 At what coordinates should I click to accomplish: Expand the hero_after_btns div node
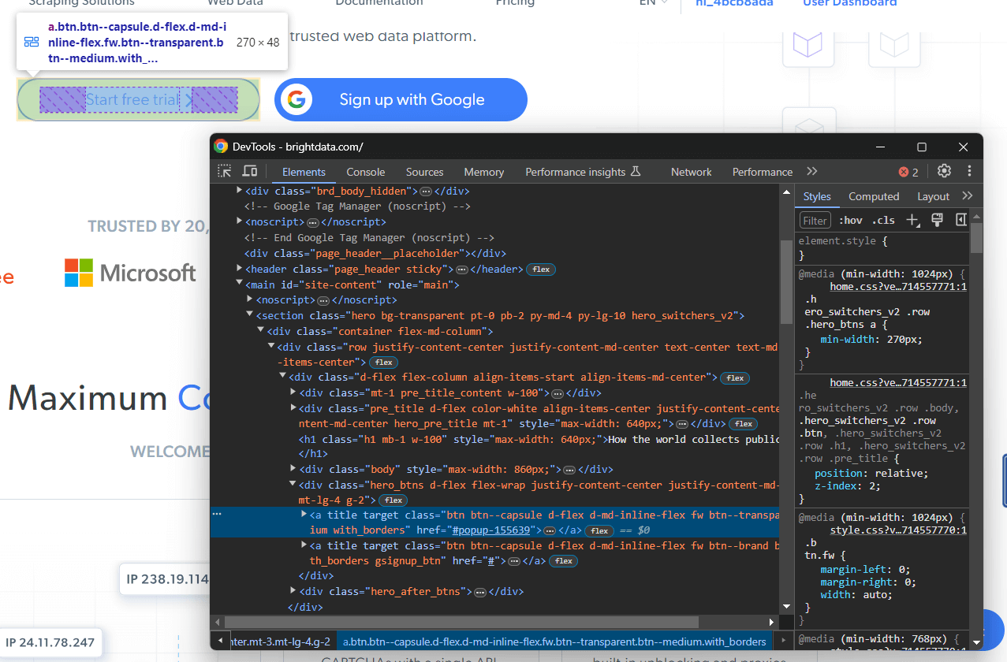coord(294,591)
